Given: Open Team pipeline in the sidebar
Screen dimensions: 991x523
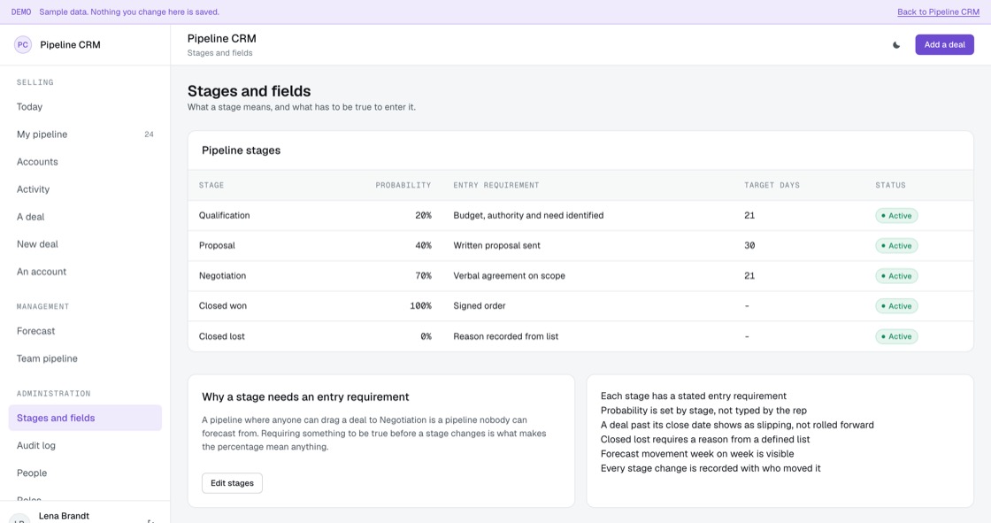Looking at the screenshot, I should (85, 358).
